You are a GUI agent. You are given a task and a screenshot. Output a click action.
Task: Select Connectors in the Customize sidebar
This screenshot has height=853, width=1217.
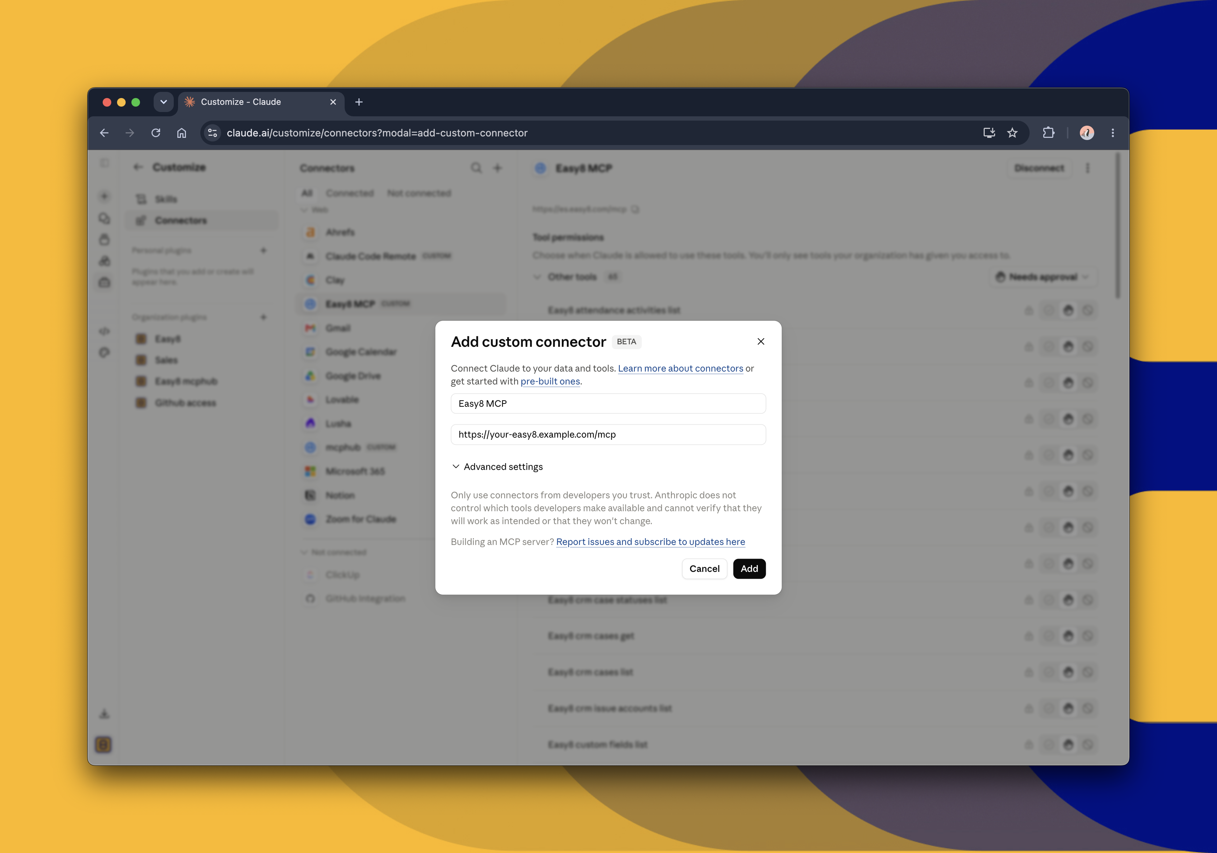tap(201, 220)
